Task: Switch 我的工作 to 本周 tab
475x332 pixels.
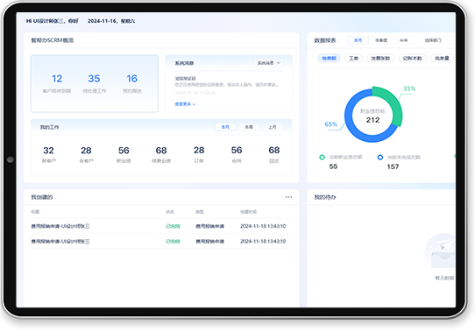Action: (x=249, y=127)
